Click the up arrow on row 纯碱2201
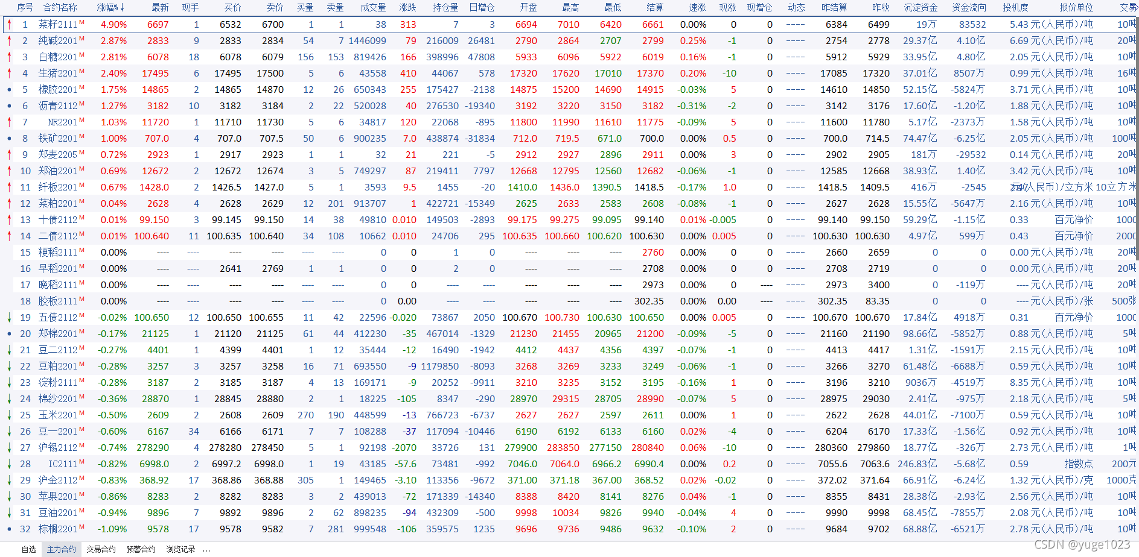The height and width of the screenshot is (557, 1139). [x=9, y=41]
